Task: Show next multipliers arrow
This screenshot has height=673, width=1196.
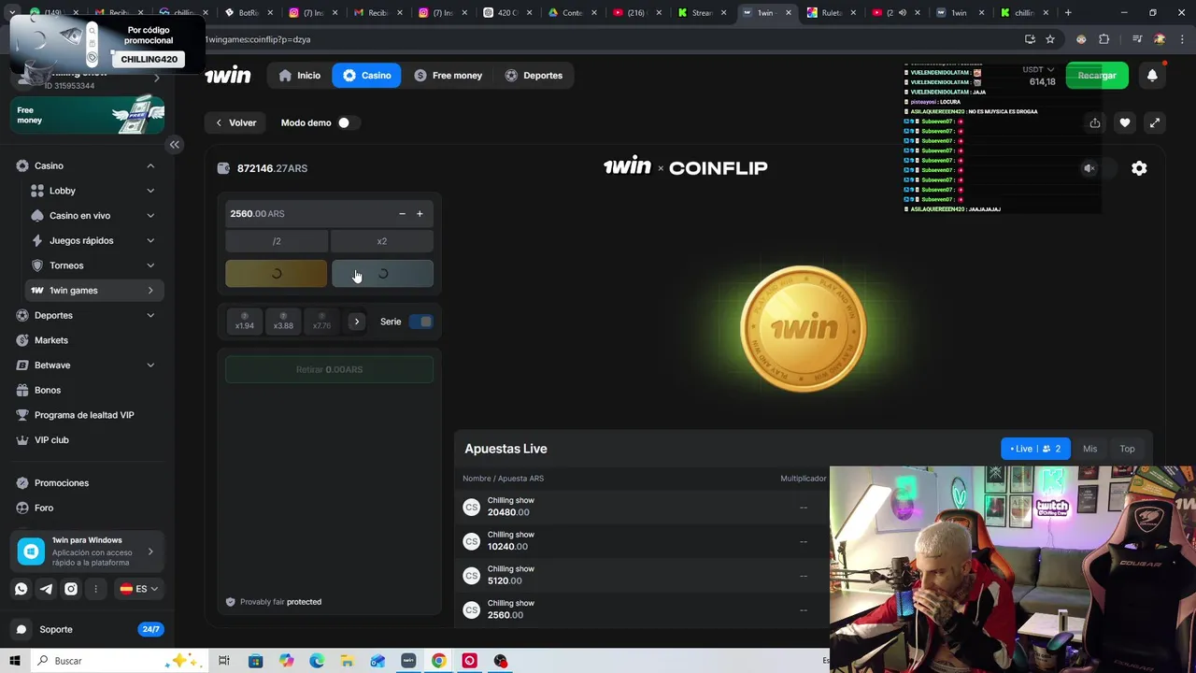Action: pos(356,322)
